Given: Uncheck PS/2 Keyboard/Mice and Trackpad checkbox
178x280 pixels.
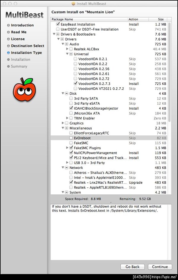Looking at the screenshot, I should pyautogui.click(x=71, y=158).
